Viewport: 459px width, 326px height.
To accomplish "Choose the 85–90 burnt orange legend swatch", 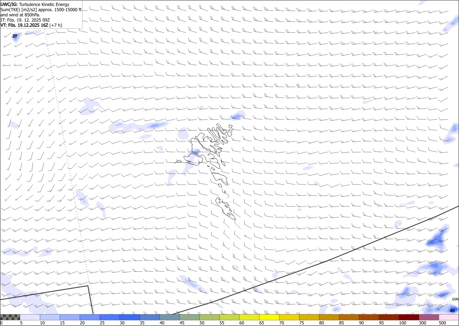I will [x=349, y=317].
